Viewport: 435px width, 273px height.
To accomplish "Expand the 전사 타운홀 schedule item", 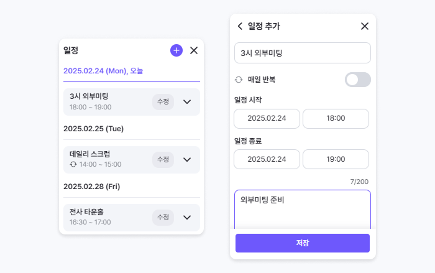I will pos(187,217).
